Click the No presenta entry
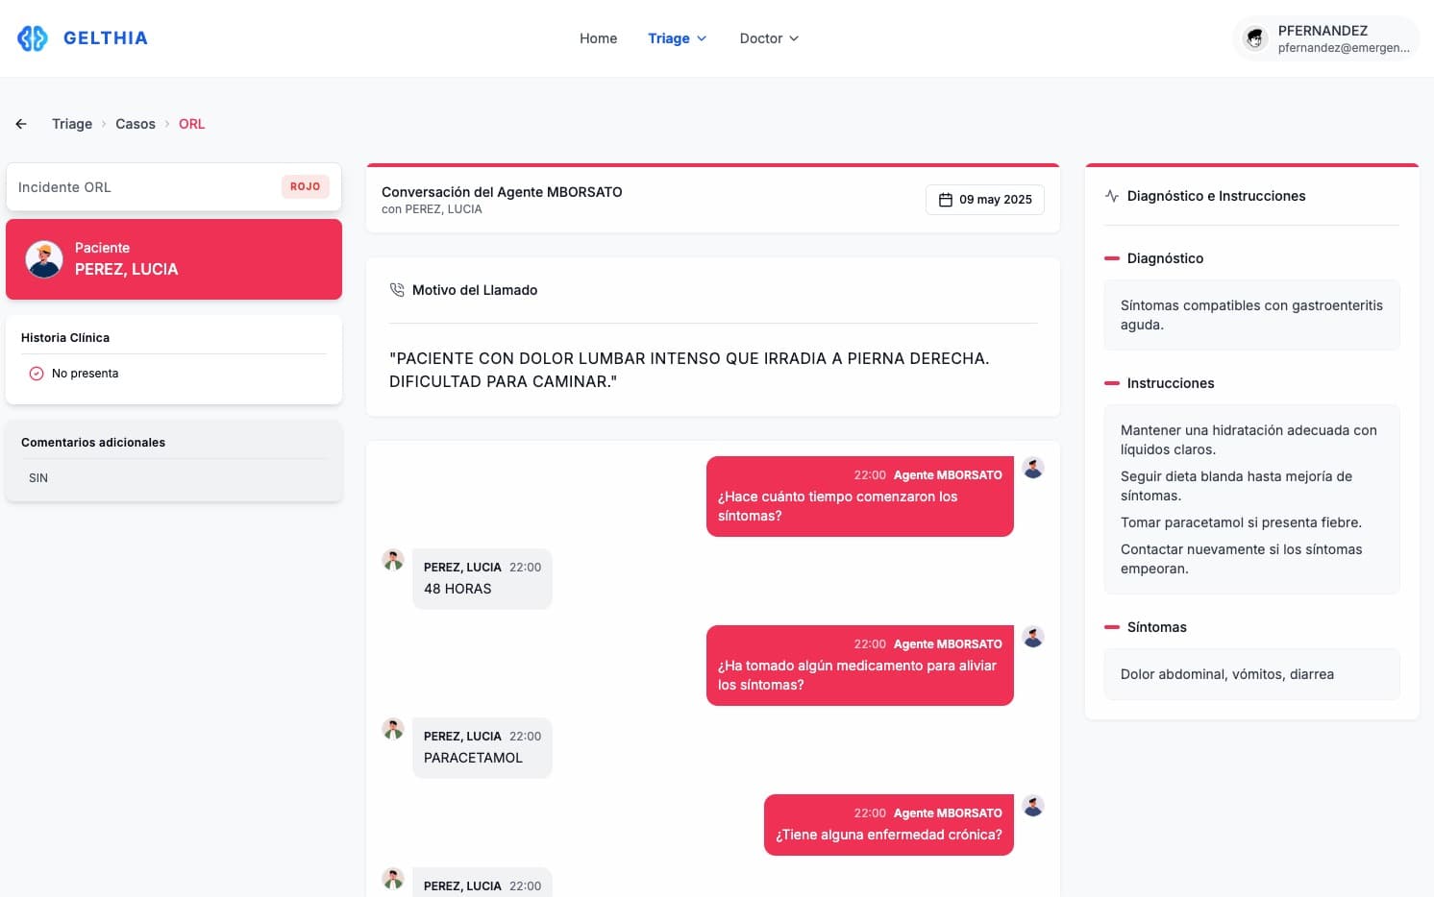Image resolution: width=1434 pixels, height=897 pixels. tap(86, 374)
